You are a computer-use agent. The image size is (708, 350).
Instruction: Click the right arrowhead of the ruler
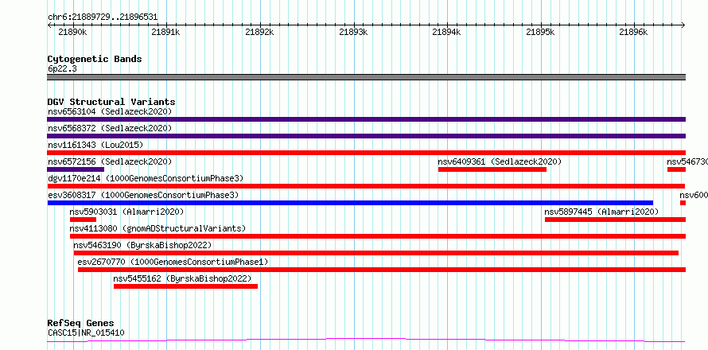point(683,25)
